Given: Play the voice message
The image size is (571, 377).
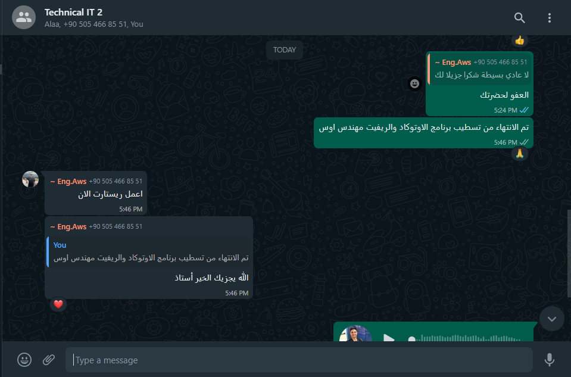Looking at the screenshot, I should coord(389,338).
